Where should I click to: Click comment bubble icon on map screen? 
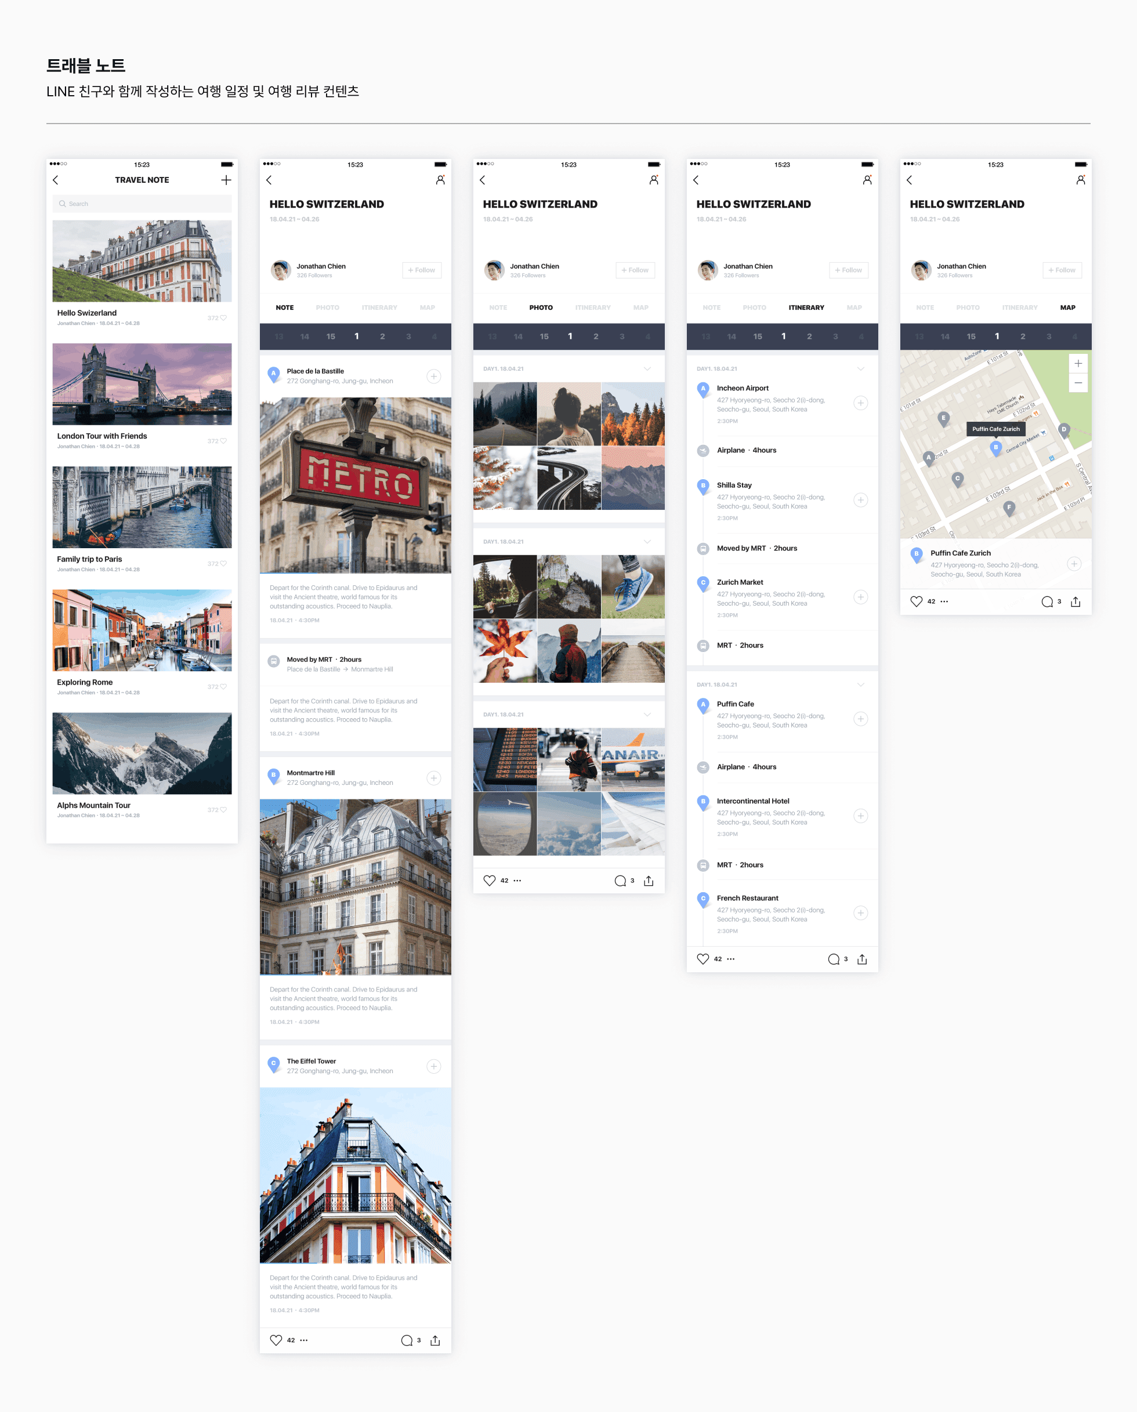[x=1047, y=602]
